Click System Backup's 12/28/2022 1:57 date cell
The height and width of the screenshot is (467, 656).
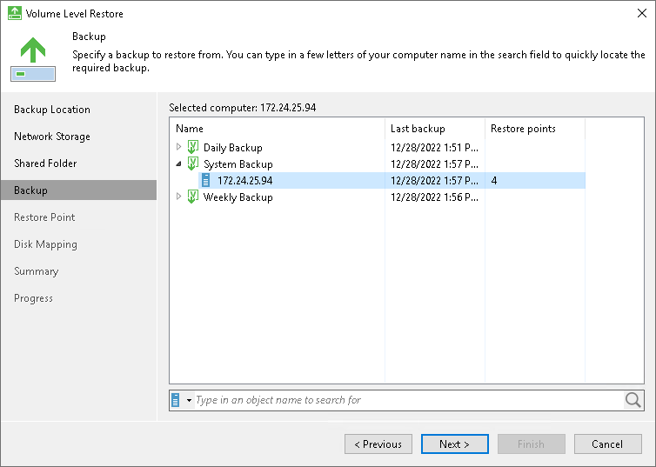[x=434, y=163]
